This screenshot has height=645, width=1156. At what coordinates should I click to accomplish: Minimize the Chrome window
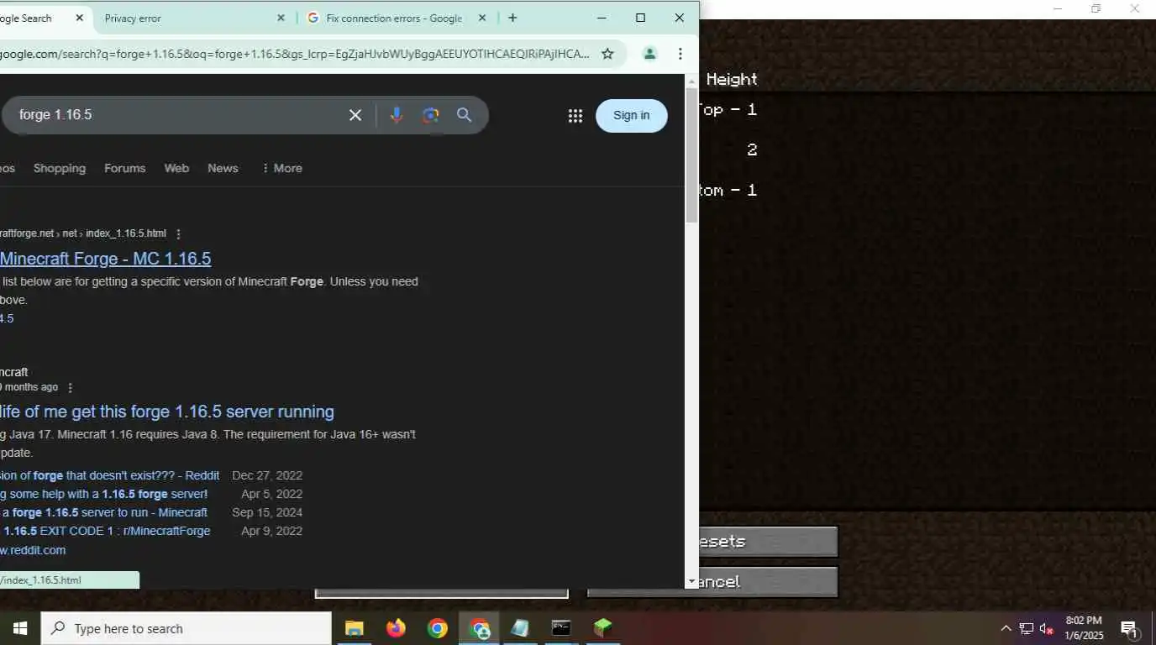[x=602, y=18]
